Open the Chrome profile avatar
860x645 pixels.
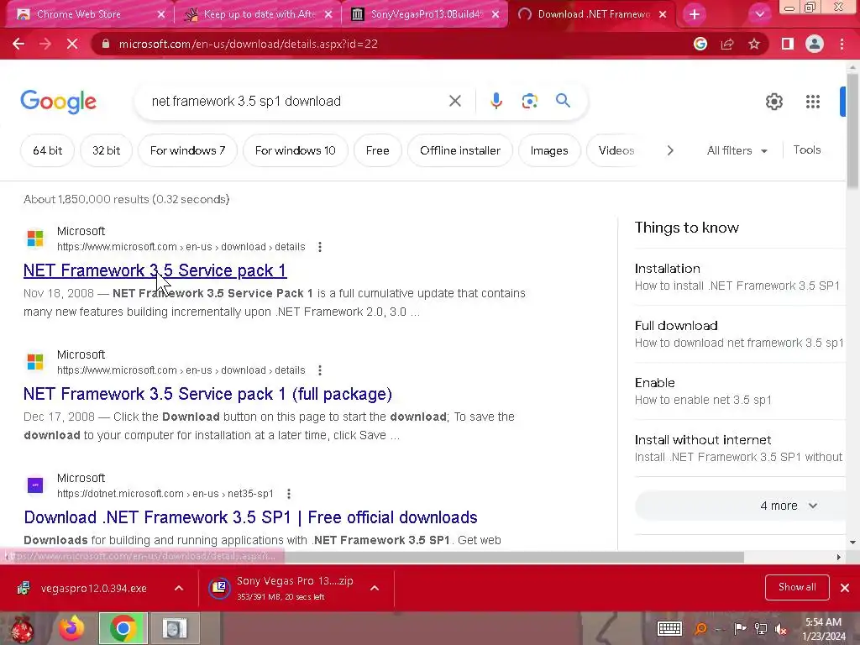point(815,44)
